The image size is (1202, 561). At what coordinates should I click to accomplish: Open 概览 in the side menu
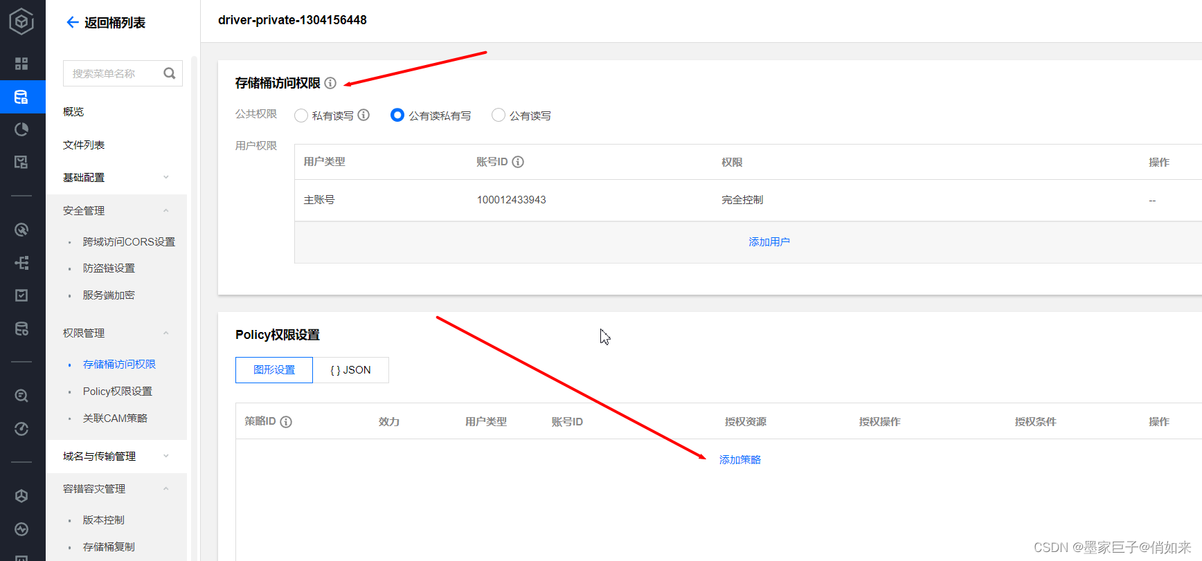coord(73,111)
